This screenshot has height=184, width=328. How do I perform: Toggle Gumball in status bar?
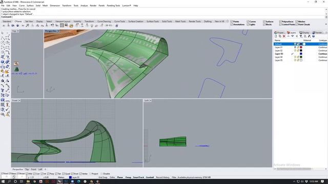(x=150, y=177)
